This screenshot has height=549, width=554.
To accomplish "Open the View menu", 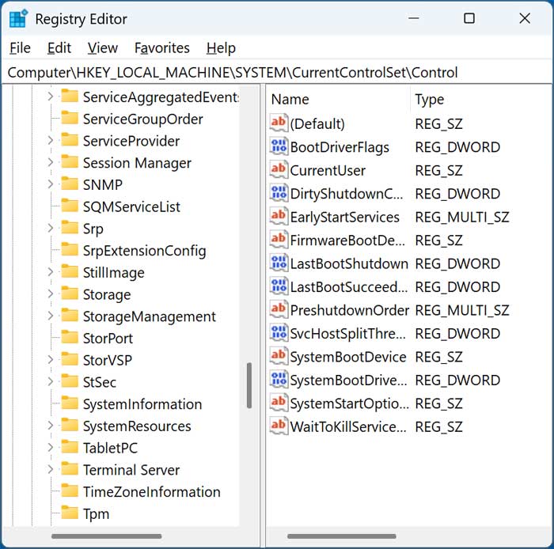I will tap(102, 48).
